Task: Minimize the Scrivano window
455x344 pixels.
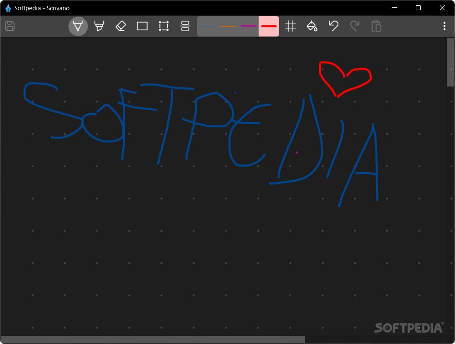Action: pos(394,8)
